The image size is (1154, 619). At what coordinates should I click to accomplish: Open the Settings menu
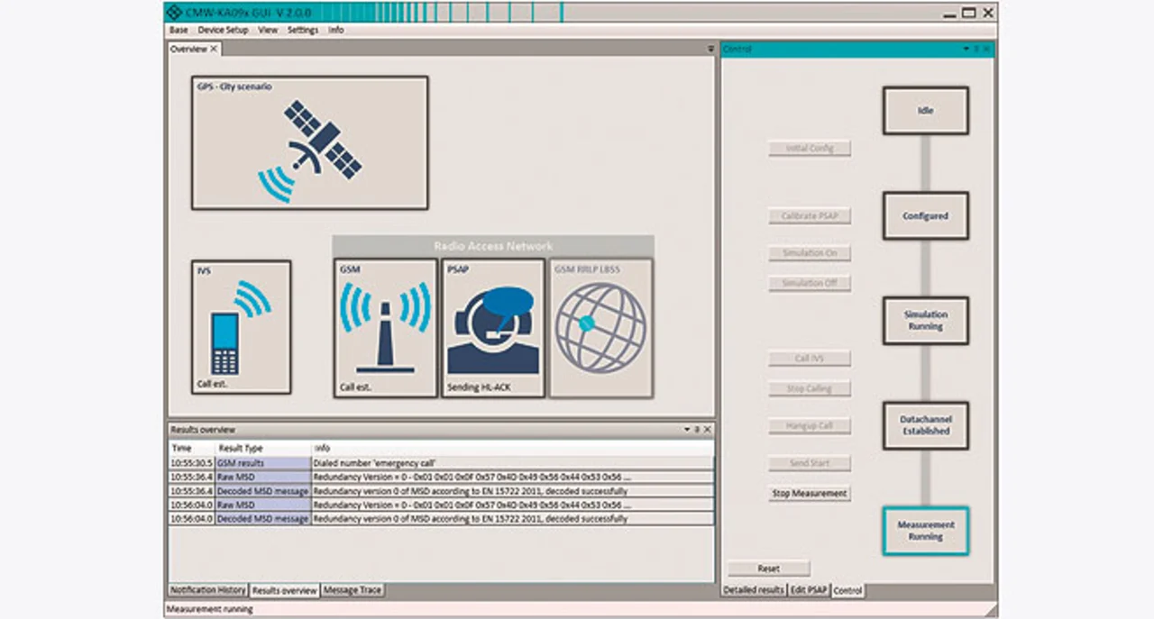(303, 30)
